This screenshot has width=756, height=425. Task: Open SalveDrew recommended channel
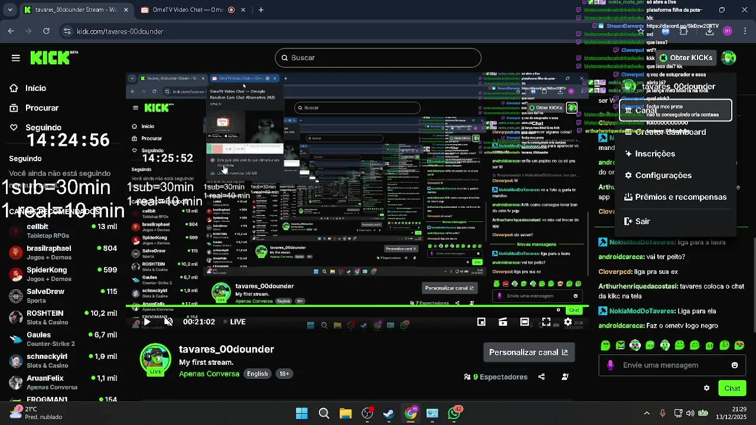pos(63,296)
